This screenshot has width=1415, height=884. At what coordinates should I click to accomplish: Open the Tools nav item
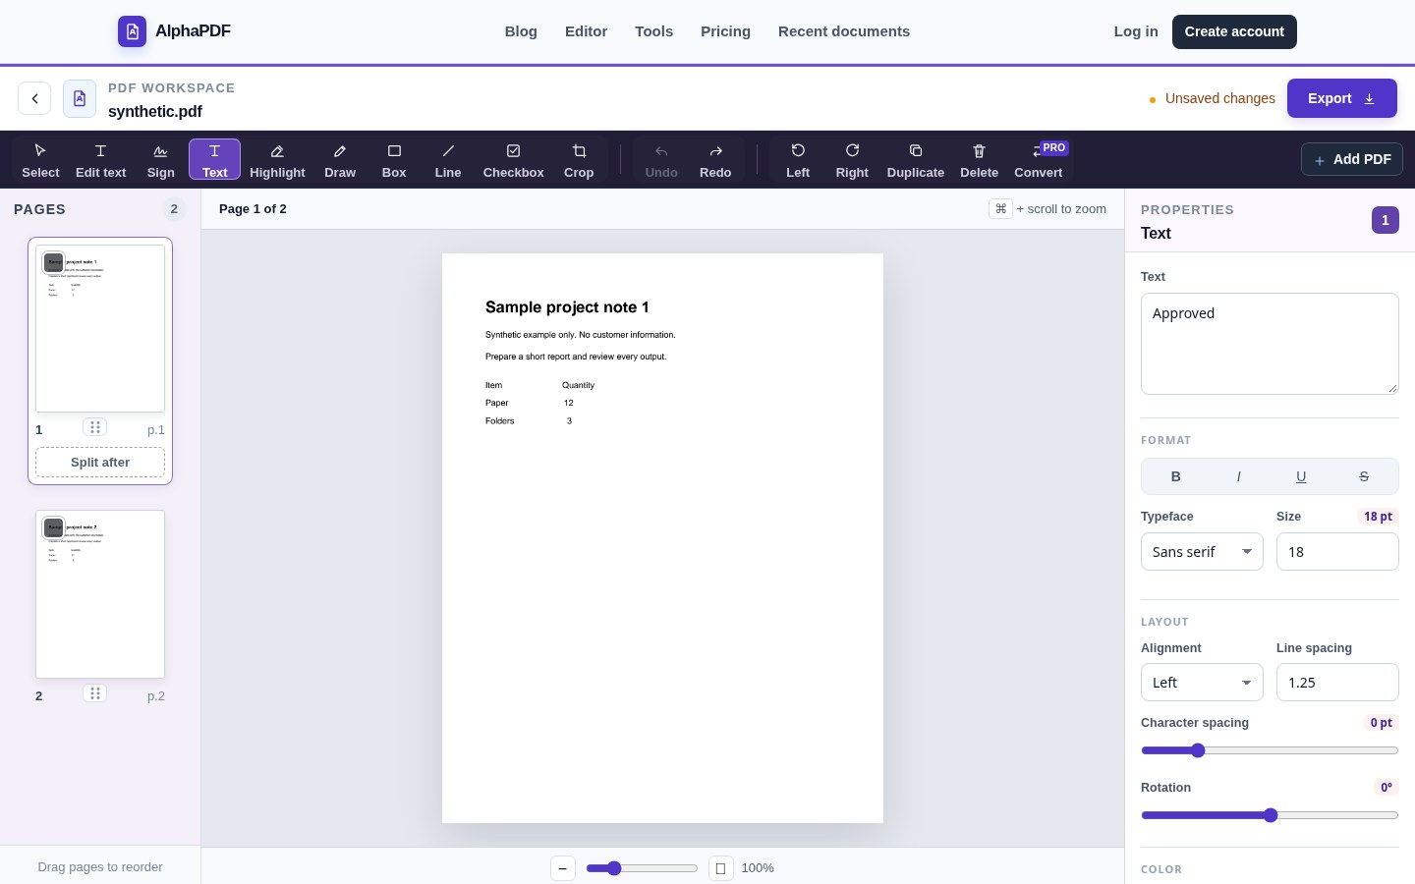(x=653, y=31)
